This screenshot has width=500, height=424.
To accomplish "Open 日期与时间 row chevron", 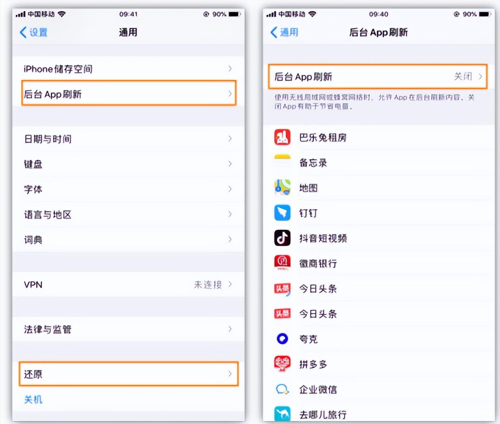I will point(230,139).
